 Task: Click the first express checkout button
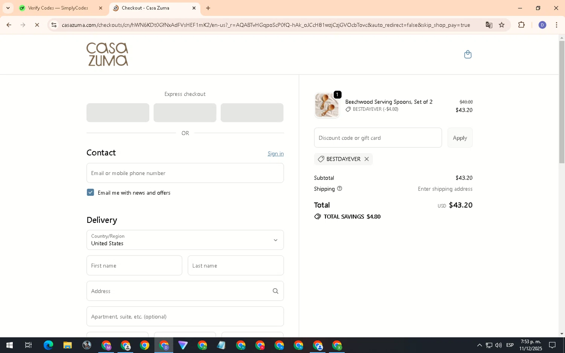pos(118,113)
